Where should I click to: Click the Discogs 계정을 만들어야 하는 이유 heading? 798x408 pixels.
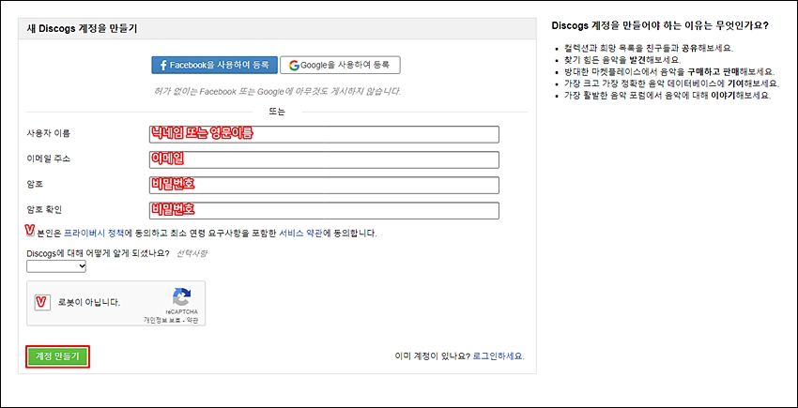click(x=660, y=25)
